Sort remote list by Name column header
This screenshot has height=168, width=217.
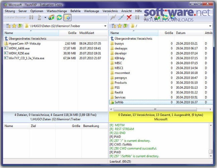(x=134, y=33)
